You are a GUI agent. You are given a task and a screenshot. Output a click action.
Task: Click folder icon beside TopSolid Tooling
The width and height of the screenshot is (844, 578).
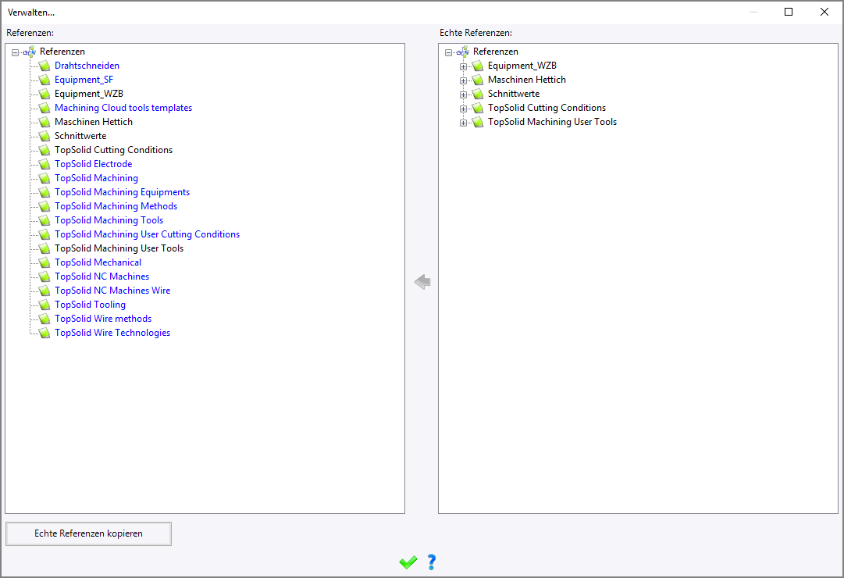pos(45,305)
